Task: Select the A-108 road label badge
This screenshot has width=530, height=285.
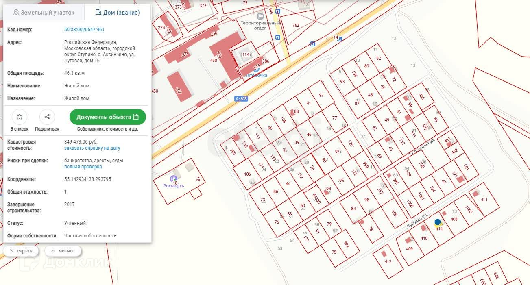Action: pos(241,99)
